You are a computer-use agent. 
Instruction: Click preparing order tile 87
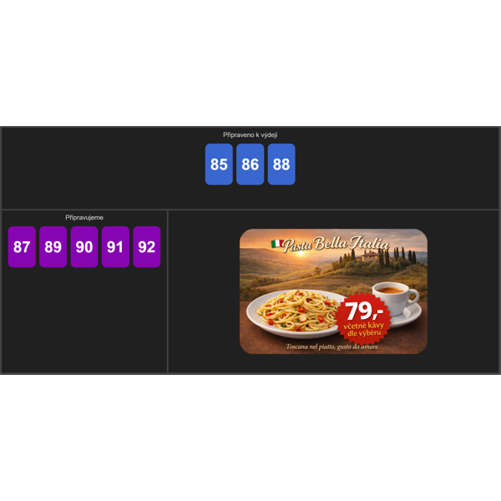(x=22, y=246)
